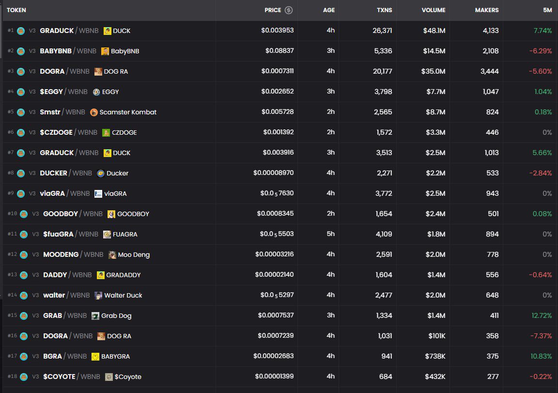Click the Moo Deng token logo

point(112,254)
